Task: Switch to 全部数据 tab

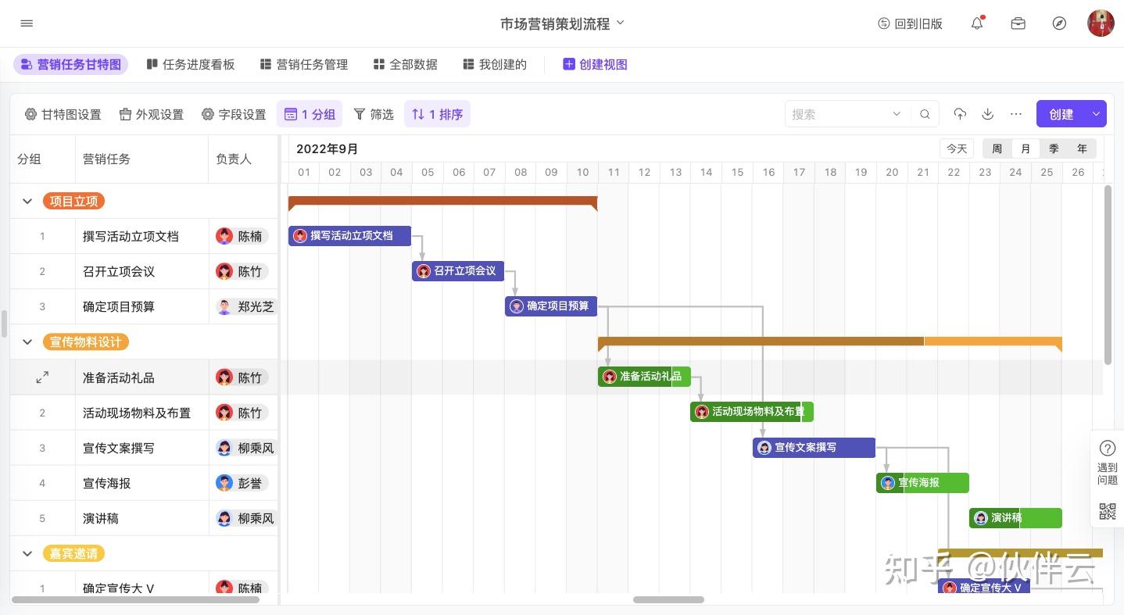Action: 406,64
